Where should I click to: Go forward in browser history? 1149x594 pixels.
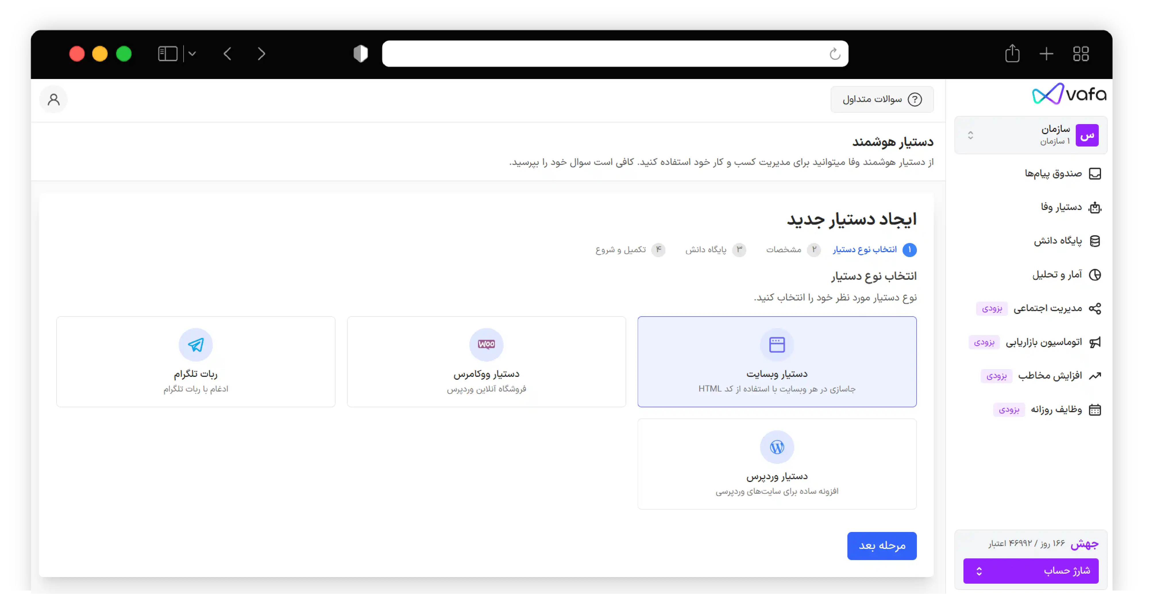coord(261,54)
